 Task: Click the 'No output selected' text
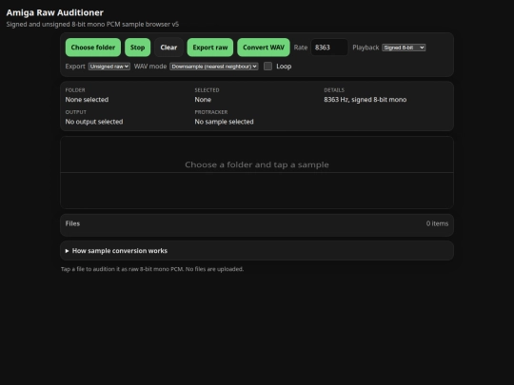(94, 122)
